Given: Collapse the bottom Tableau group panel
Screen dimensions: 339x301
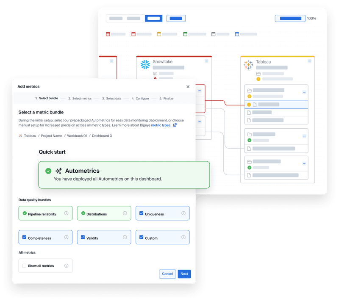Looking at the screenshot, I should click(304, 163).
